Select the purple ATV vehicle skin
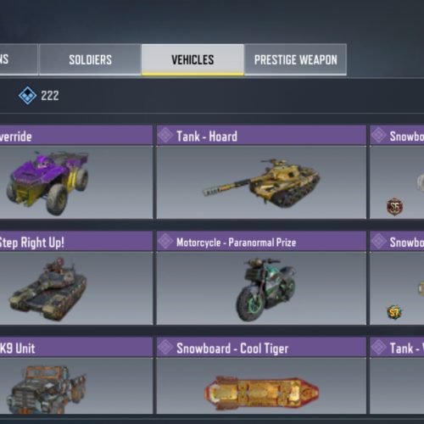424x424 pixels. click(x=48, y=182)
